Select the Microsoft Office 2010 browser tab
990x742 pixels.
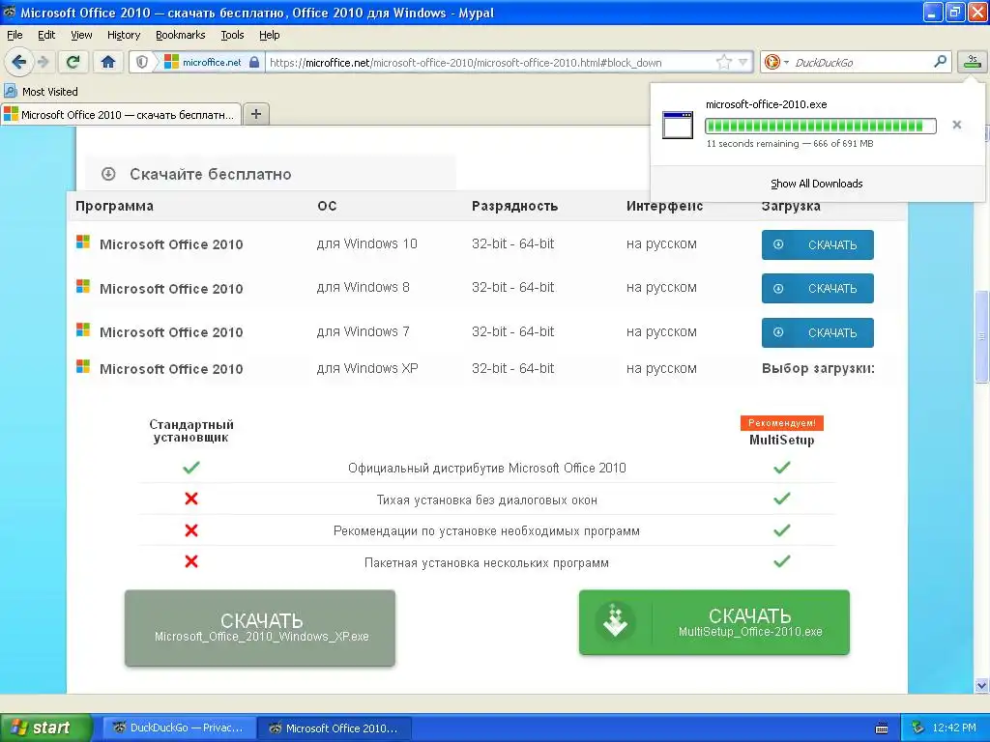[121, 114]
